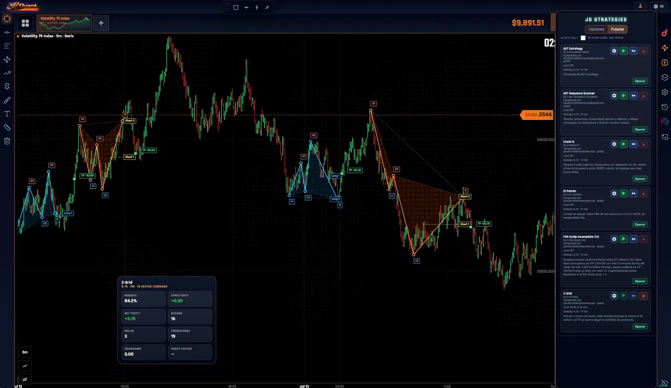Screen dimensions: 671x388
Task: Add a new chart tab
Action: (x=101, y=23)
